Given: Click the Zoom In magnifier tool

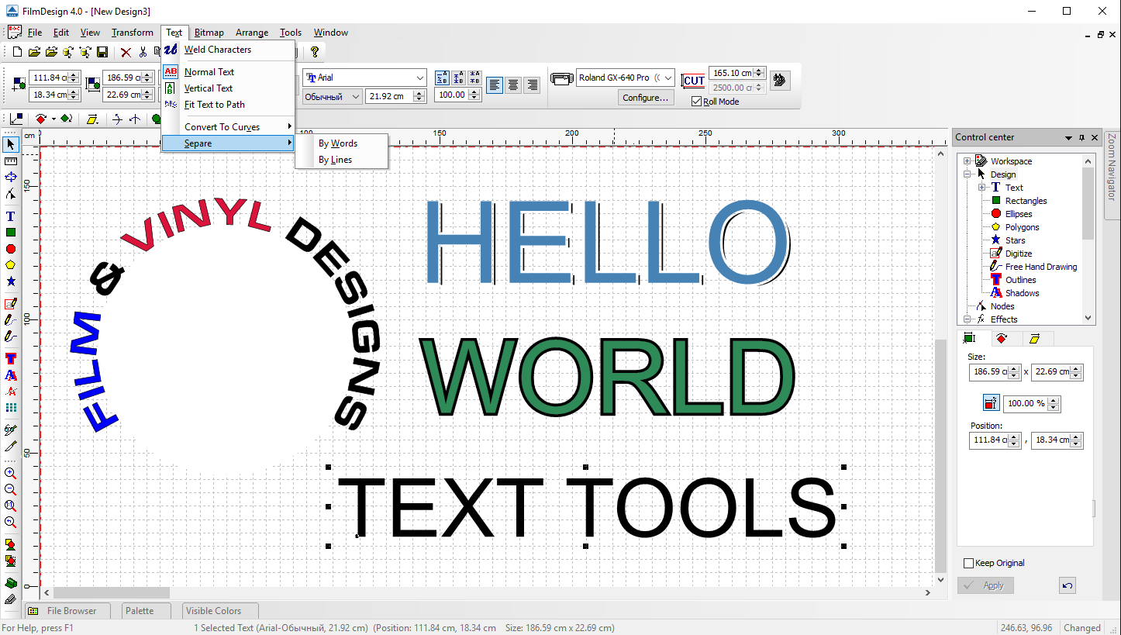Looking at the screenshot, I should [11, 473].
